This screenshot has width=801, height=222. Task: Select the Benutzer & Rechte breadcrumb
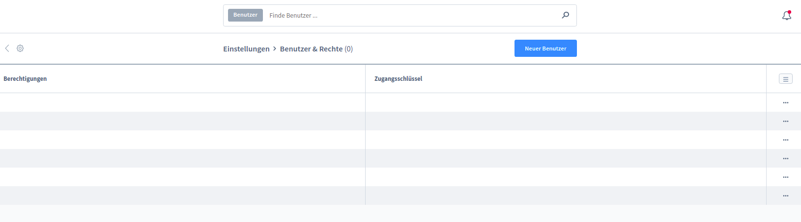coord(311,49)
